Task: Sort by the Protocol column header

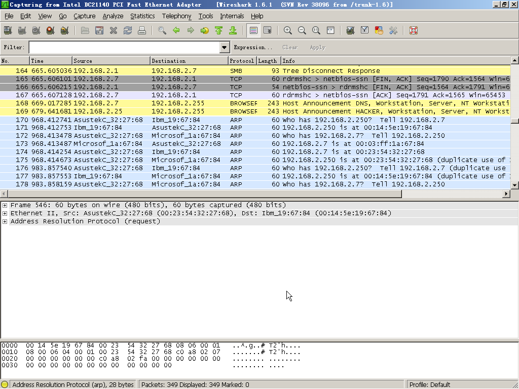Action: coord(242,61)
